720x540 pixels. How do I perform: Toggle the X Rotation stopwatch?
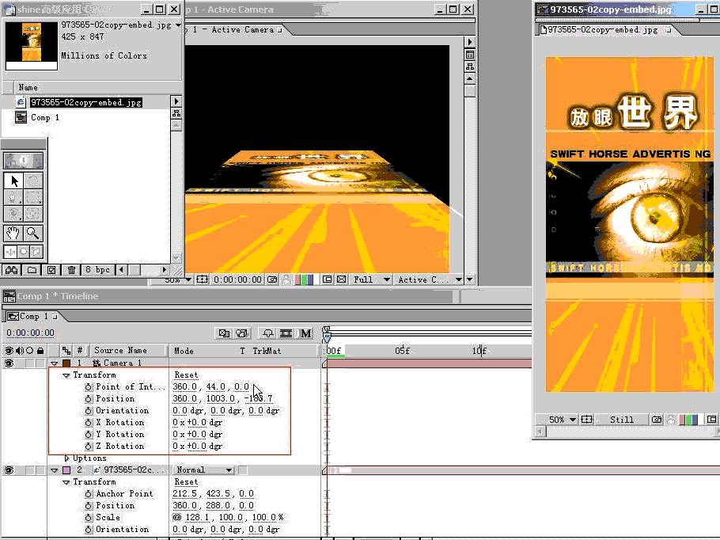(x=89, y=422)
